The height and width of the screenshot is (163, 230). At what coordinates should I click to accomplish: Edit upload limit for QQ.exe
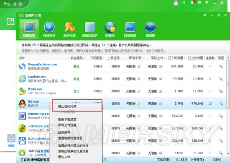(161, 103)
